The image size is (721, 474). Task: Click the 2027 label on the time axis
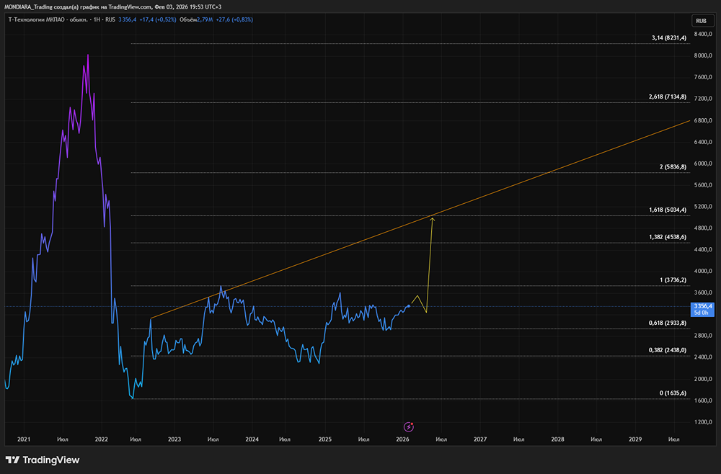pos(479,439)
